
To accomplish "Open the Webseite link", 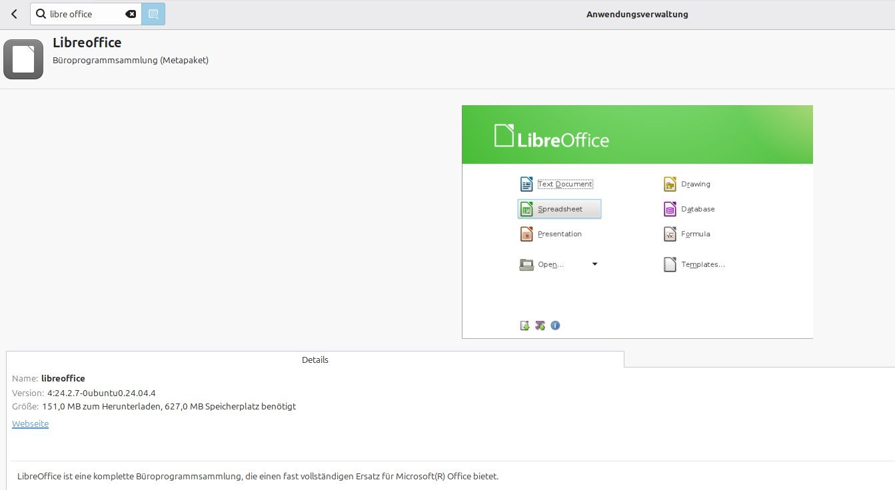I will click(30, 424).
